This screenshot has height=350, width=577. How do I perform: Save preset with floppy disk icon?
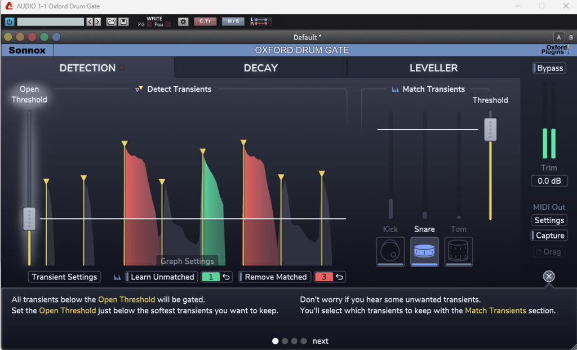tap(123, 22)
